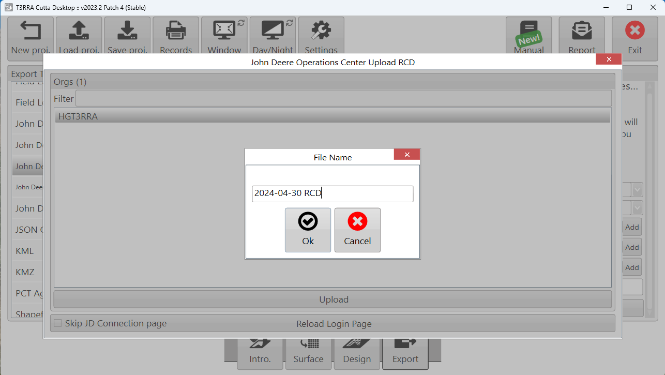
Task: Close the John Deere Upload RCD dialog
Action: (x=609, y=59)
